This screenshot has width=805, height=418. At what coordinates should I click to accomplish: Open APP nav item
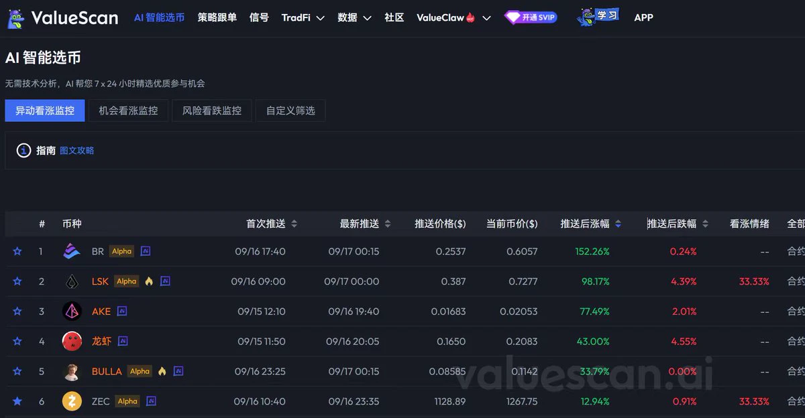pos(643,17)
